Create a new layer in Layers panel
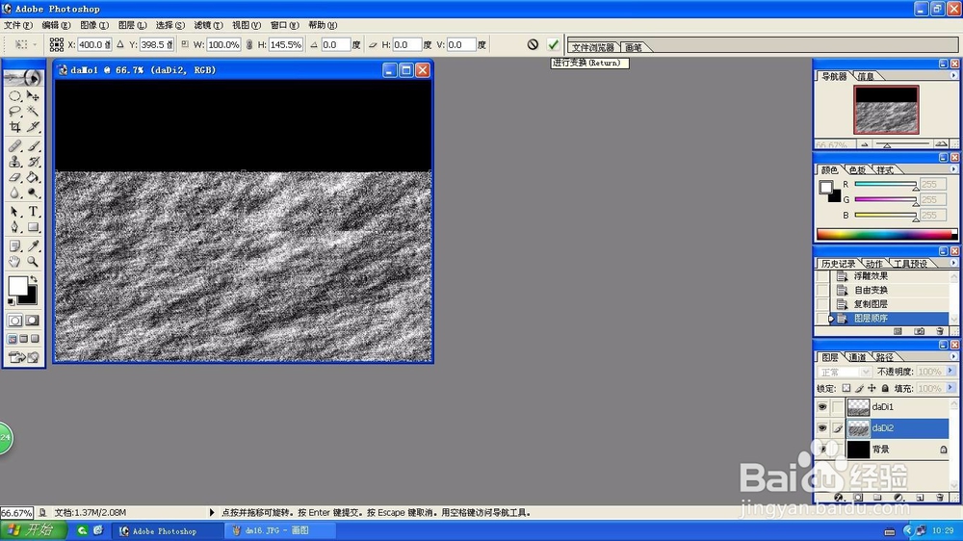Viewport: 963px width, 541px height. [920, 498]
